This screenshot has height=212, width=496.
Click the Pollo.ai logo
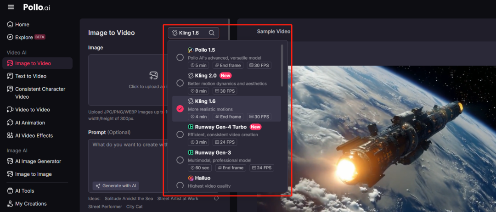pos(37,7)
